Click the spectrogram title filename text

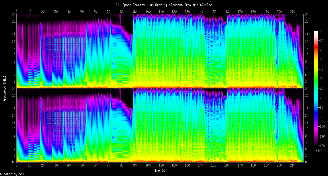click(x=164, y=5)
